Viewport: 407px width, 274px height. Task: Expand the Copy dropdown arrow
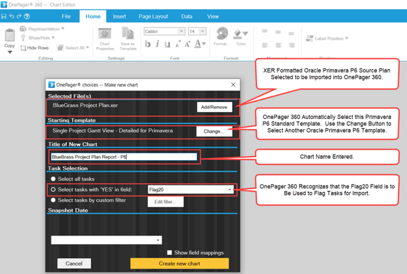click(10, 52)
